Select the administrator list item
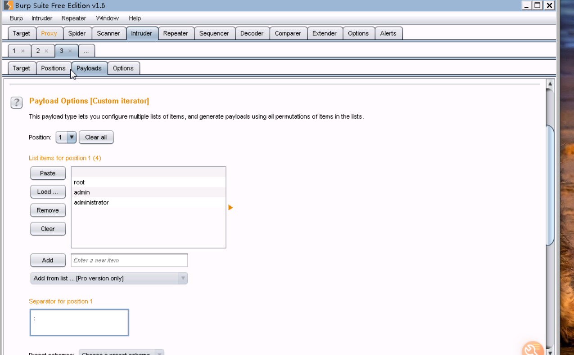The height and width of the screenshot is (355, 574). coord(149,202)
